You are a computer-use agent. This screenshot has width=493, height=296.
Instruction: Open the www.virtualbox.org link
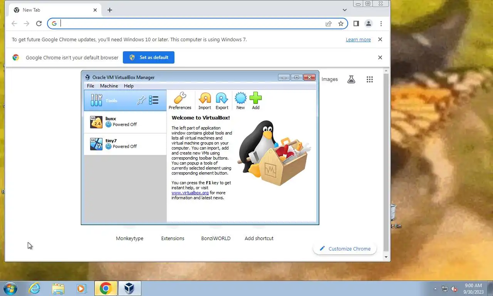[x=190, y=193]
